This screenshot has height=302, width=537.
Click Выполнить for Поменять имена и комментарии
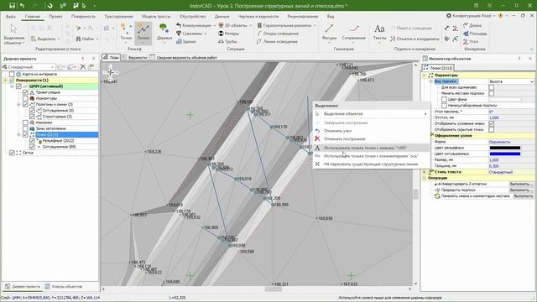click(523, 195)
